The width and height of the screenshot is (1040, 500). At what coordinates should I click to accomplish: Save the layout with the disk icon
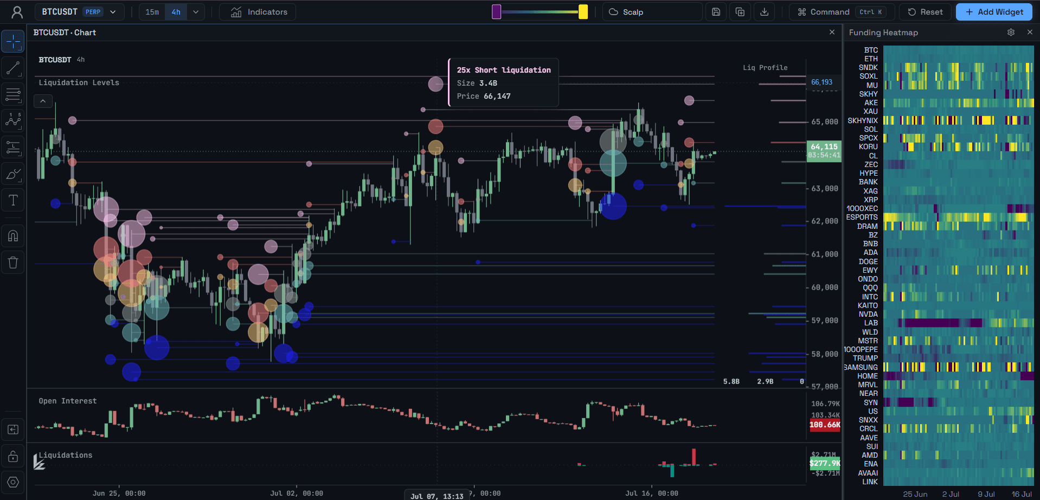pyautogui.click(x=716, y=12)
